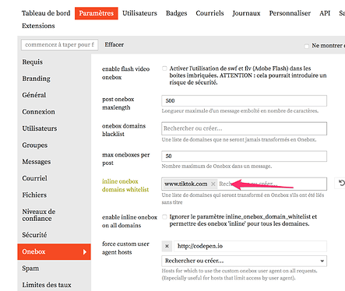This screenshot has width=345, height=291.
Task: Focus onebox domains blacklist search field
Action: click(x=244, y=128)
